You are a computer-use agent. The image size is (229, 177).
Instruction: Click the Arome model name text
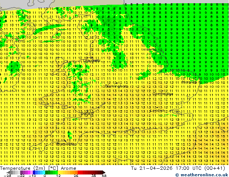coord(69,168)
